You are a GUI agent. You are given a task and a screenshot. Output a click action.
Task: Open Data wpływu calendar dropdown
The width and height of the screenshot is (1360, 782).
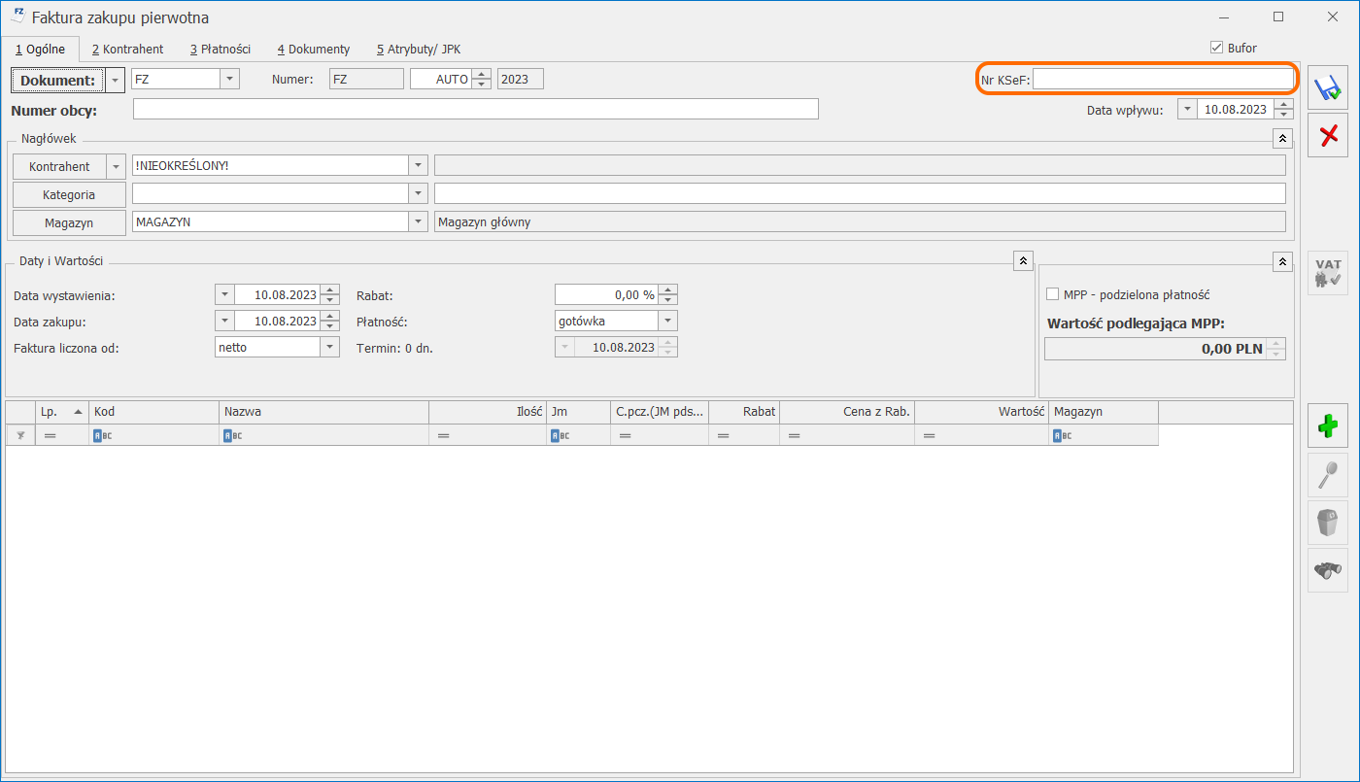(1187, 109)
